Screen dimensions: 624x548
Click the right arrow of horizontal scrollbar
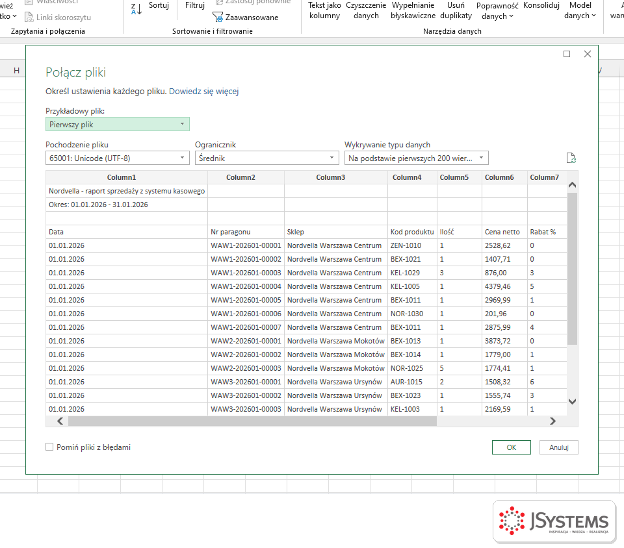point(552,421)
